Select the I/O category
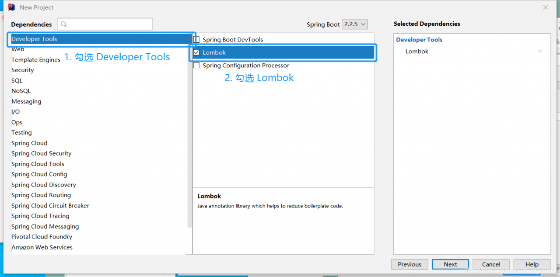Viewport: 560px width, 277px height. point(16,112)
